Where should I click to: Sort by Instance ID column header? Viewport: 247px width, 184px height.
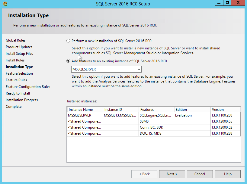(x=121, y=110)
